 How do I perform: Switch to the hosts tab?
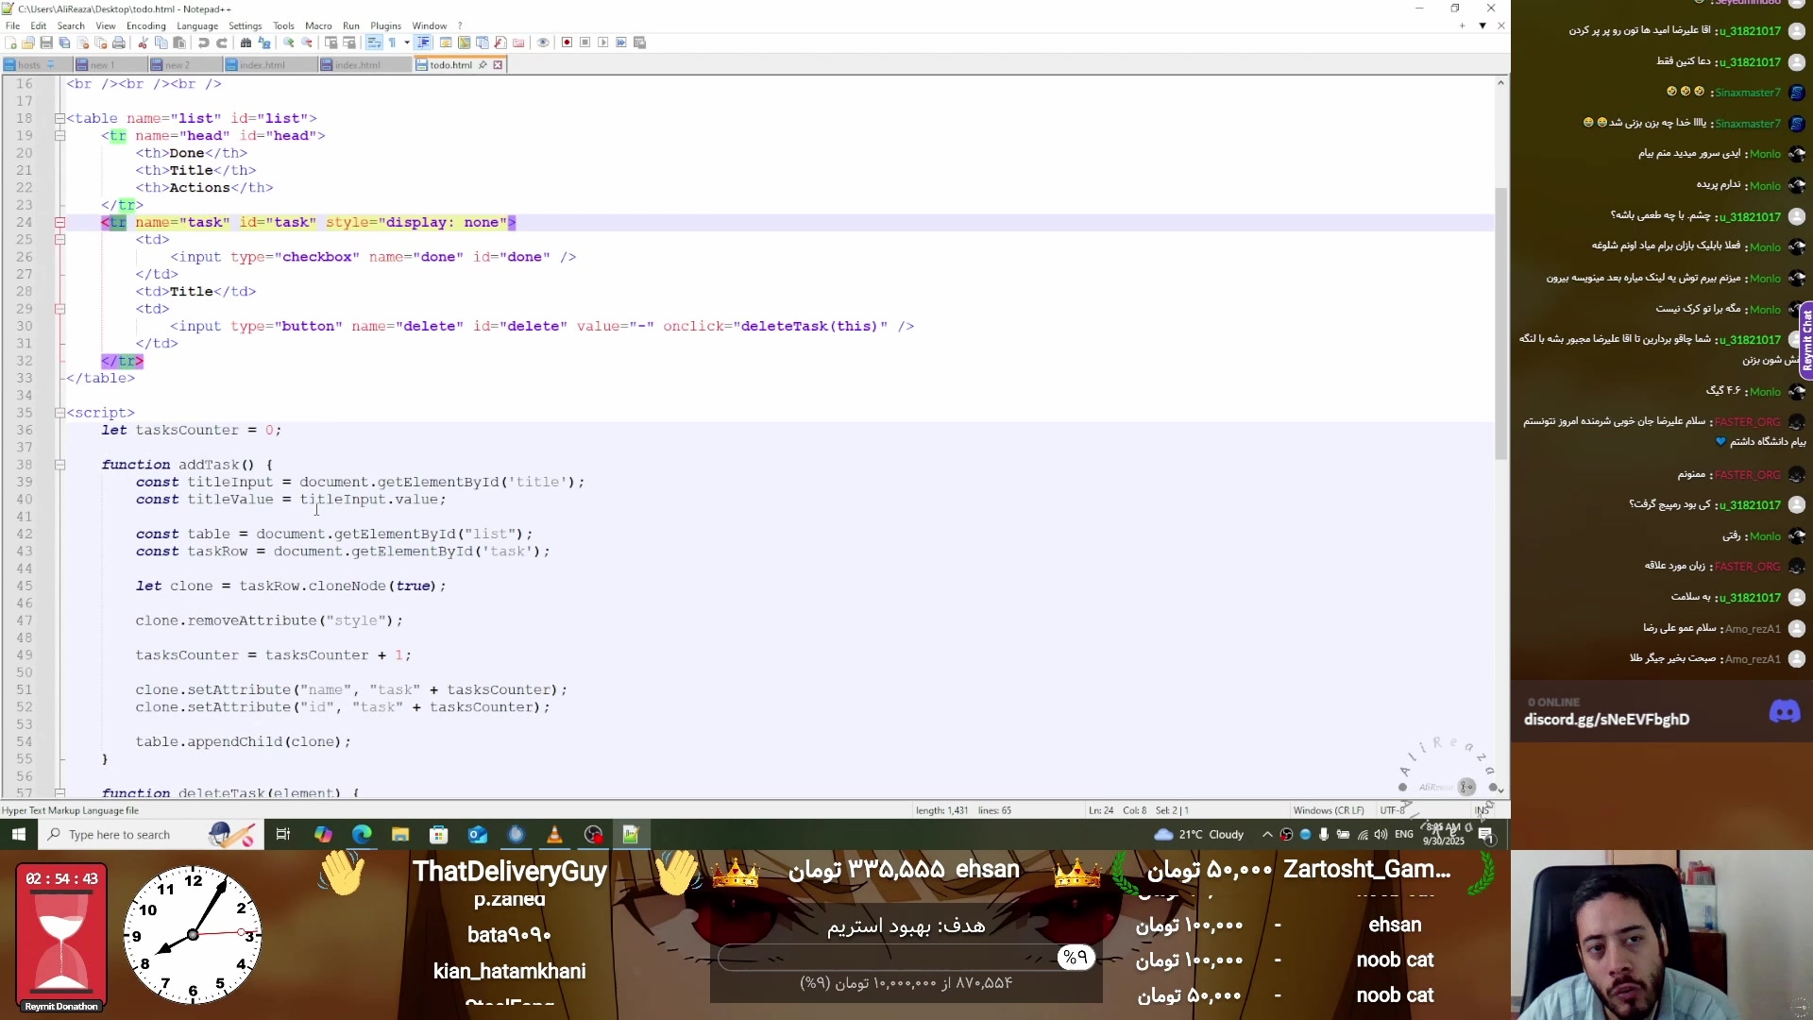tap(29, 65)
